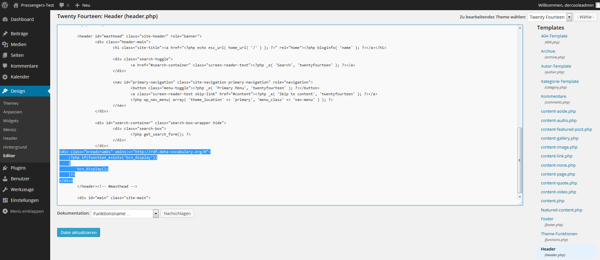Image resolution: width=600 pixels, height=260 pixels.
Task: Click the Kalender gear icon
Action: [x=5, y=77]
